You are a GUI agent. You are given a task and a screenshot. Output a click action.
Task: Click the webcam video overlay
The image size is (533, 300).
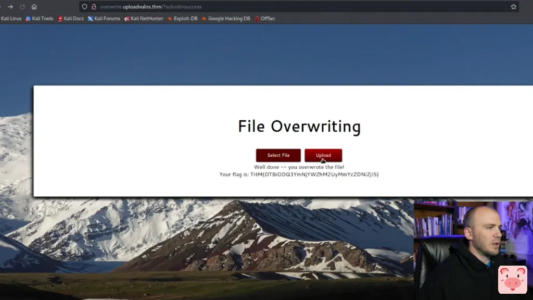473,251
